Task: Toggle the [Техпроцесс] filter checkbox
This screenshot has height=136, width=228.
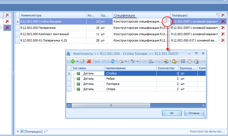Action: click(22, 132)
